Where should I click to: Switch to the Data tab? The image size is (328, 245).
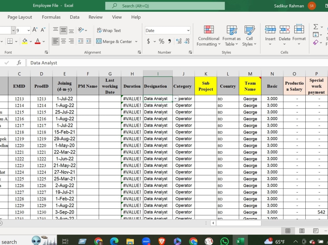[x=74, y=17]
